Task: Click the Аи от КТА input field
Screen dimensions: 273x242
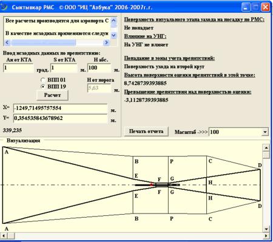Action: 18,68
